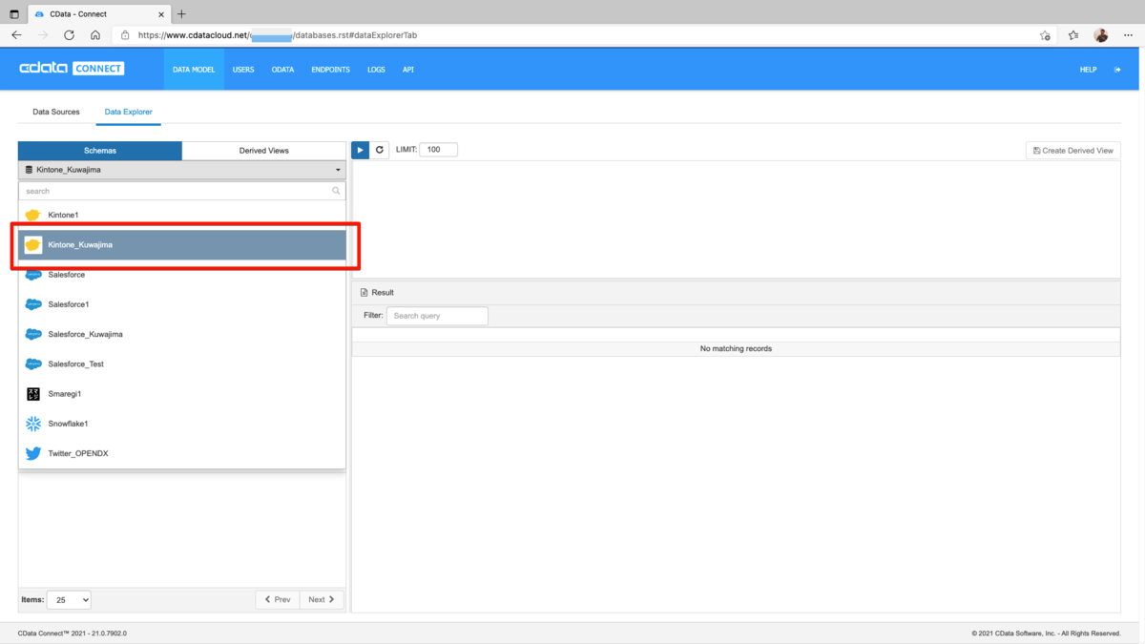This screenshot has height=644, width=1145.
Task: Select Smaregi1 in the schema list
Action: click(x=181, y=394)
